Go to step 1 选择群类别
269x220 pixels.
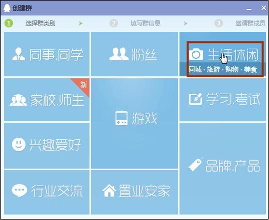(x=40, y=23)
